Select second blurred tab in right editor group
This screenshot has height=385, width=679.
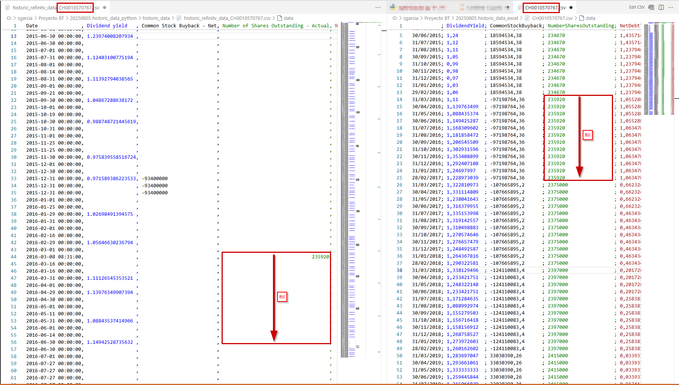(x=484, y=7)
